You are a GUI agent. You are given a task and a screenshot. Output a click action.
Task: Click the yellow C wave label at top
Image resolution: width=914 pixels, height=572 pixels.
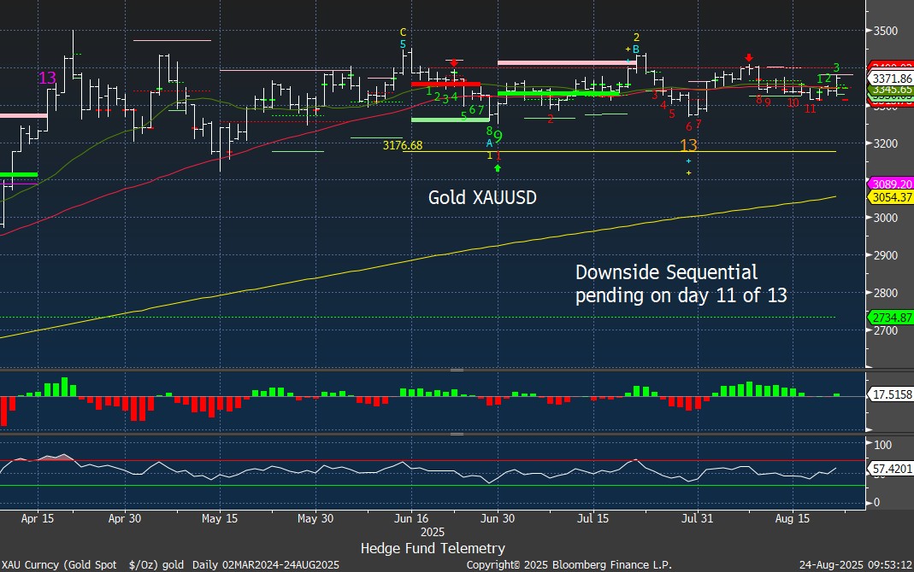pyautogui.click(x=404, y=32)
